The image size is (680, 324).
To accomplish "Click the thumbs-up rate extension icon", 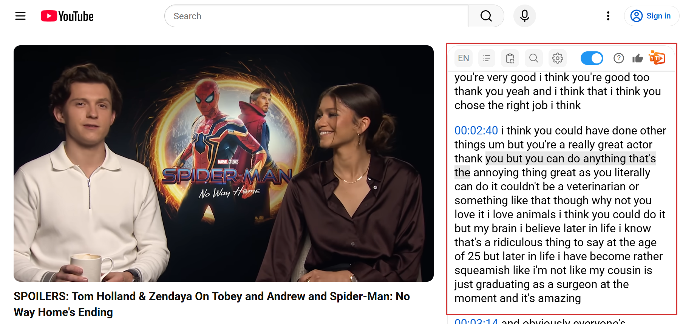I will (638, 58).
